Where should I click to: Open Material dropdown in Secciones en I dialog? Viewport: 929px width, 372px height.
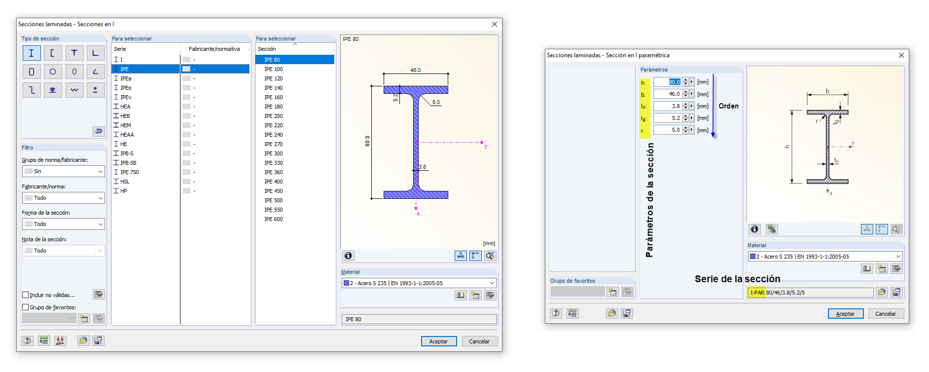pos(419,283)
